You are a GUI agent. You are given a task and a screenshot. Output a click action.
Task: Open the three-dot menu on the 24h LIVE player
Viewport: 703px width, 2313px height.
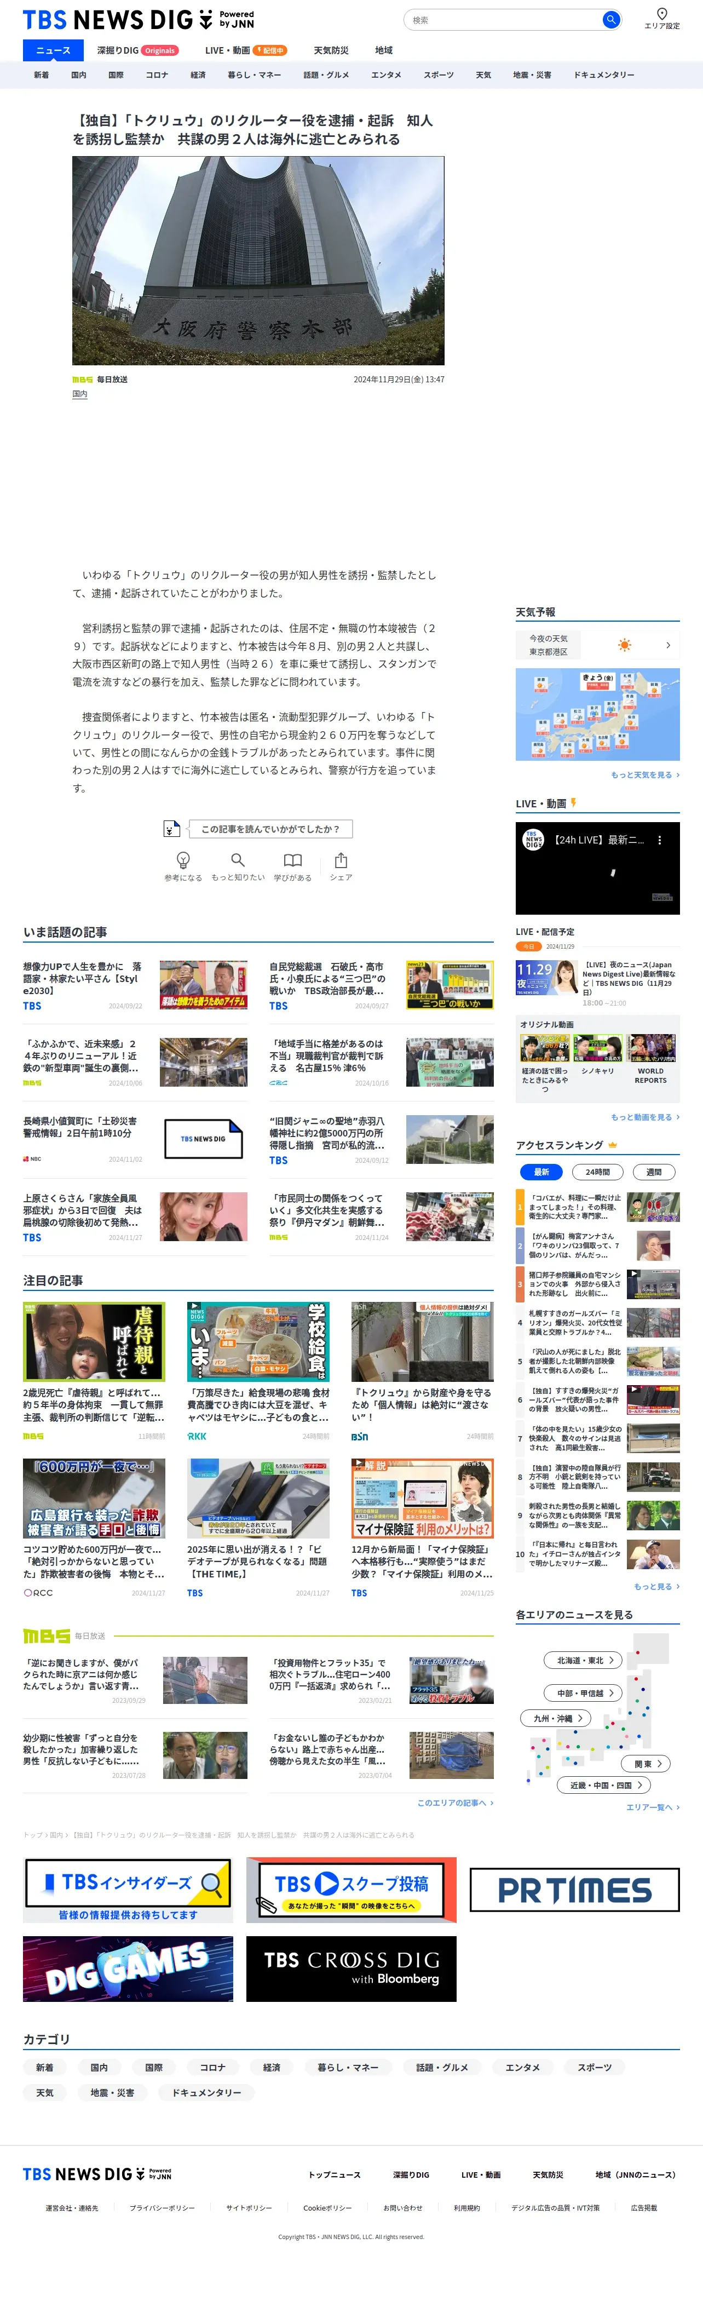coord(659,840)
